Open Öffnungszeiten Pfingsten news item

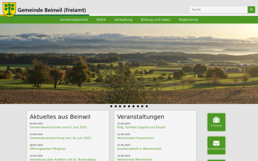coord(48,149)
